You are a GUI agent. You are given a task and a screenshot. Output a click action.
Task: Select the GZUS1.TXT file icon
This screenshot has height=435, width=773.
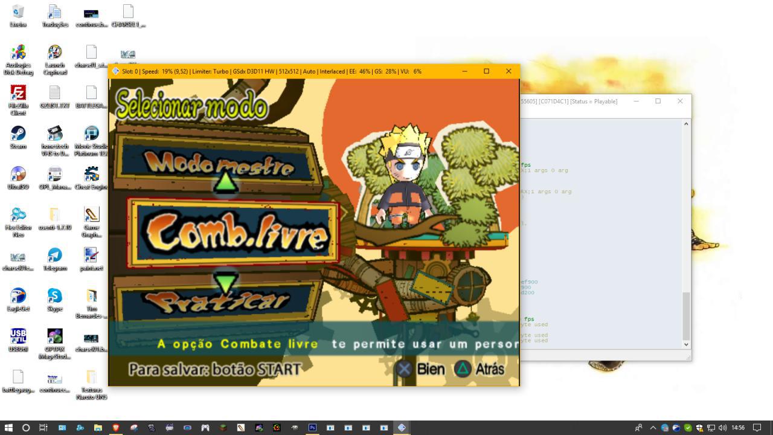pos(55,97)
